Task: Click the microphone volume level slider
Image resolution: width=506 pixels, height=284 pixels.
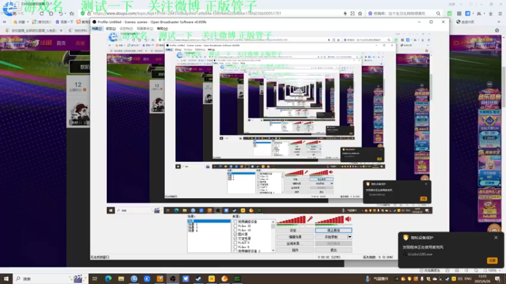Action: (x=291, y=220)
